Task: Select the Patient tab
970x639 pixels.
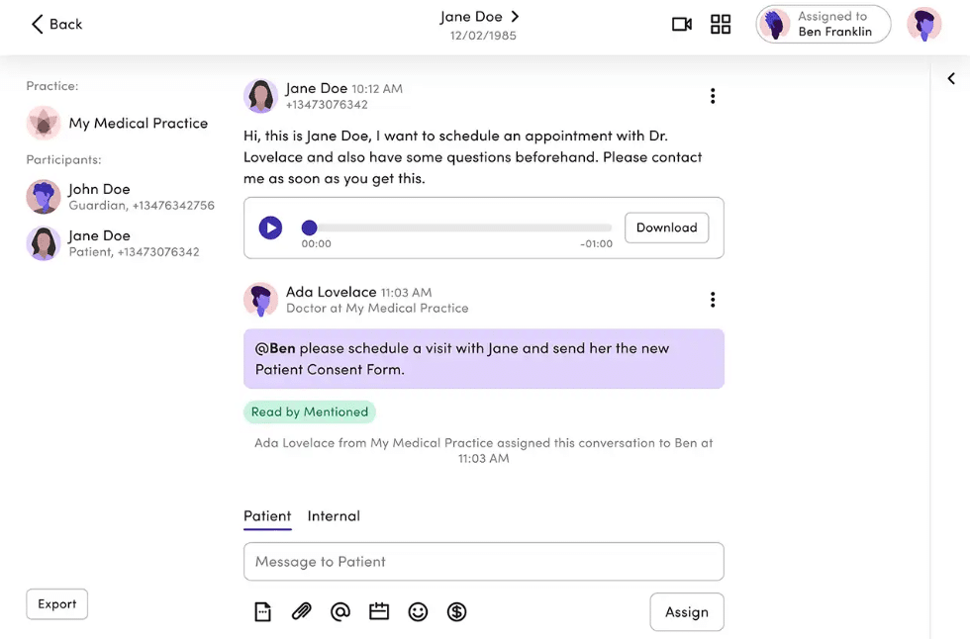Action: pyautogui.click(x=267, y=515)
